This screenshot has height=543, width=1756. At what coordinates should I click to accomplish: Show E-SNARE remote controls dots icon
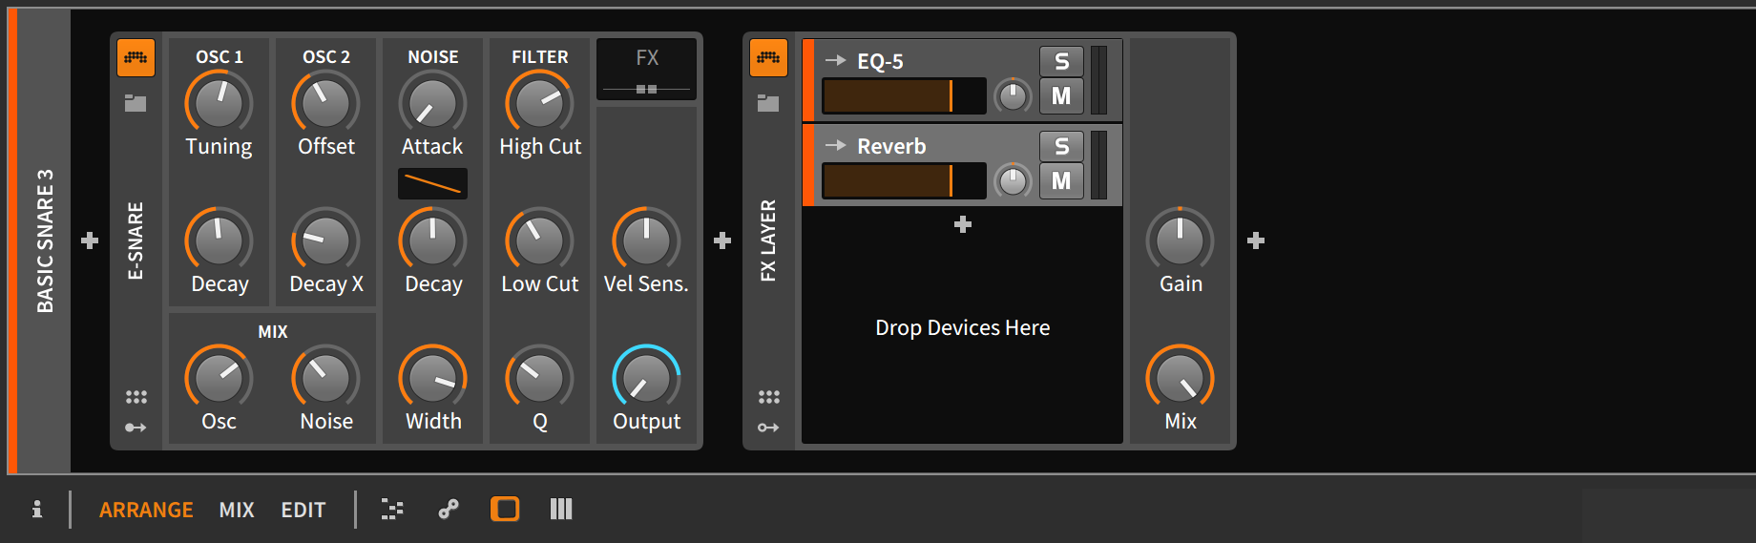(136, 397)
